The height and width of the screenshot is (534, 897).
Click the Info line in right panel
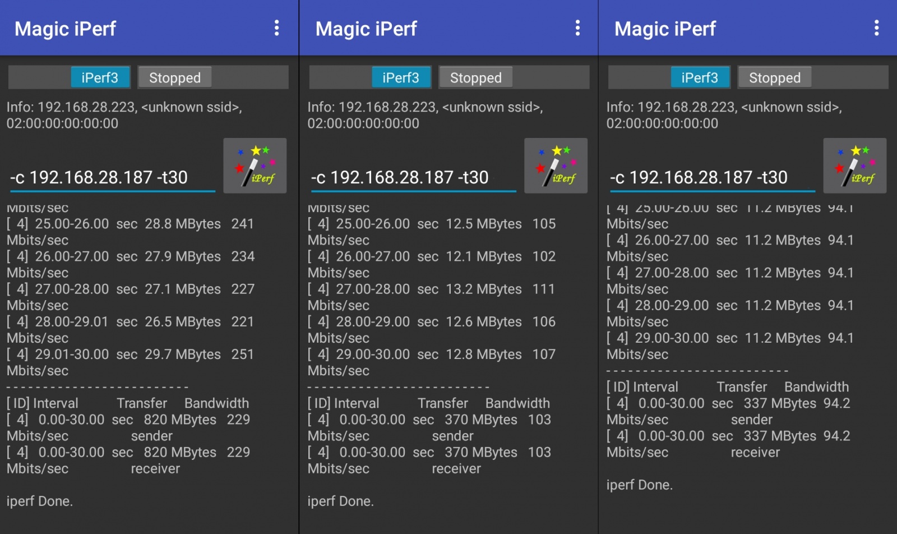724,115
